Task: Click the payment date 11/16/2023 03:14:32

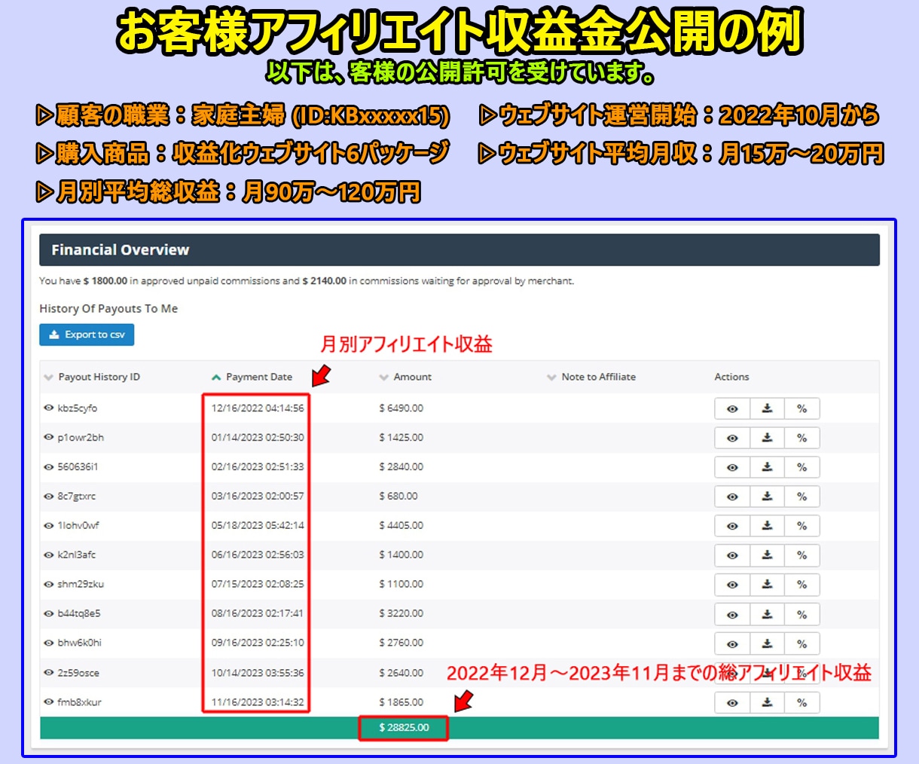Action: point(258,701)
